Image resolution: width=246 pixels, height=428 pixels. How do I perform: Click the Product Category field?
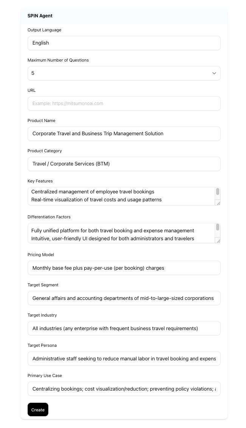[x=124, y=164]
